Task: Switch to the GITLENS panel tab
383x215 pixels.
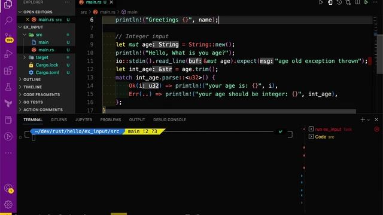Action: pyautogui.click(x=59, y=119)
